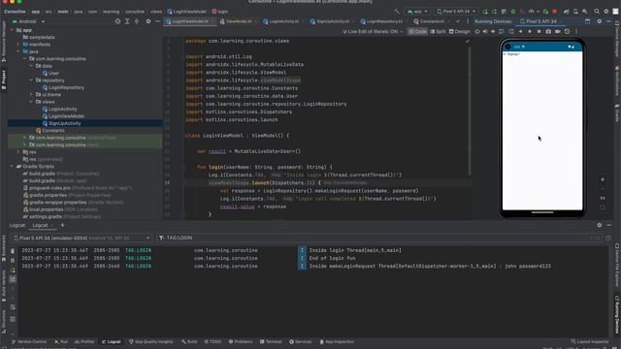Click the TAG:LOGIN logcat filter field
The width and height of the screenshot is (621, 349).
click(379, 238)
